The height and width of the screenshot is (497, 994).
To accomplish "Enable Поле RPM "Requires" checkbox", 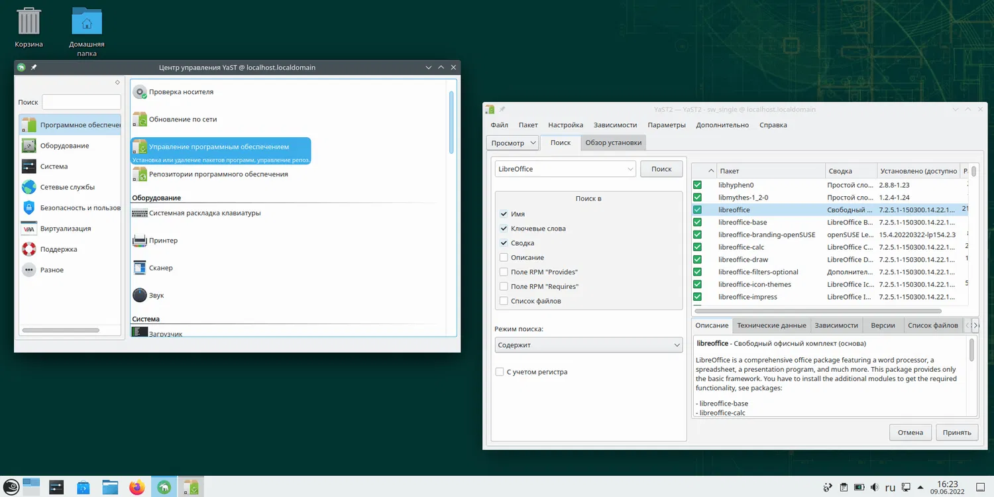I will coord(504,286).
